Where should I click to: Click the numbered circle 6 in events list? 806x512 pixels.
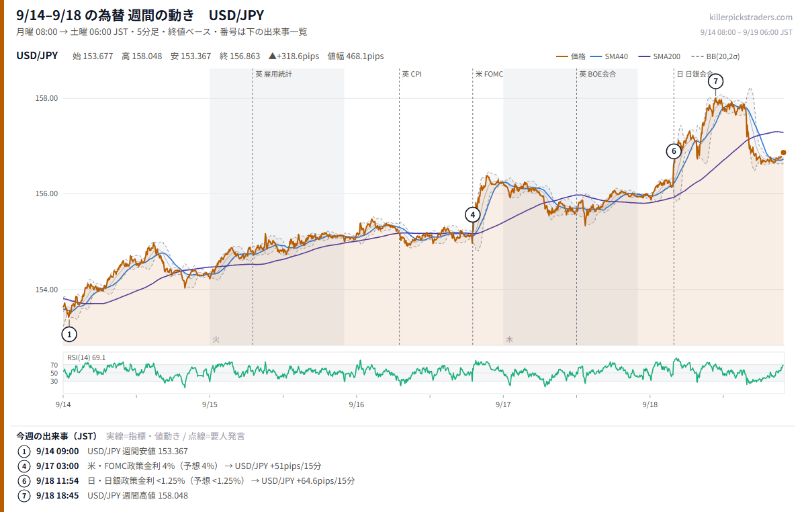tap(24, 481)
